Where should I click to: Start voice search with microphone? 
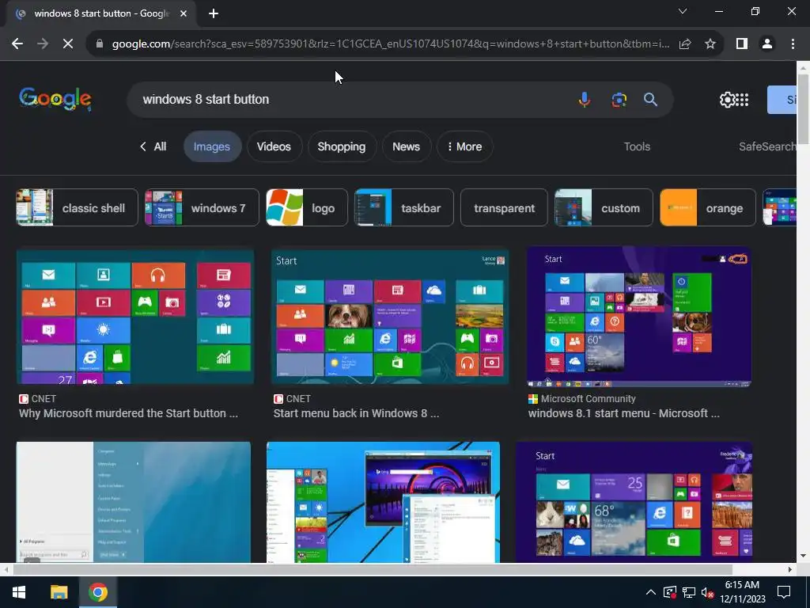(585, 99)
